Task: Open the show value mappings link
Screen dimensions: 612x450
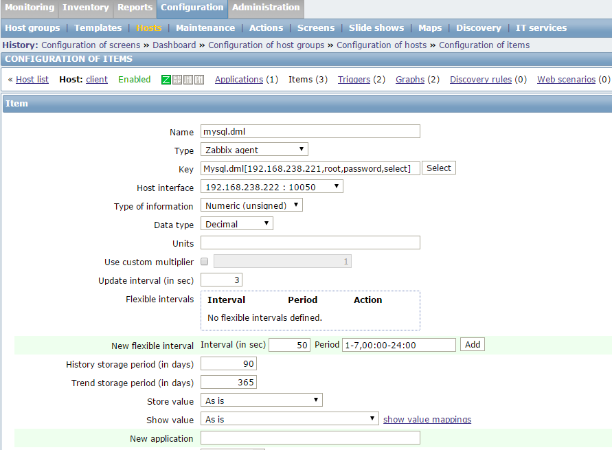Action: point(427,420)
